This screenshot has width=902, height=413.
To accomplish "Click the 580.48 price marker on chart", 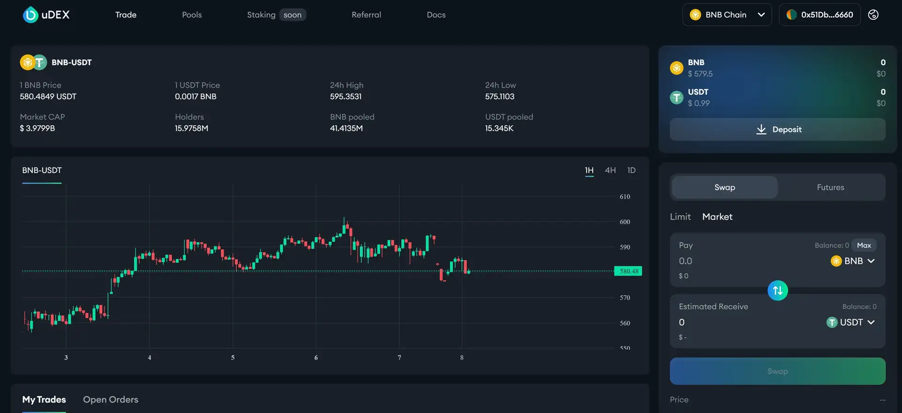I will click(x=628, y=271).
